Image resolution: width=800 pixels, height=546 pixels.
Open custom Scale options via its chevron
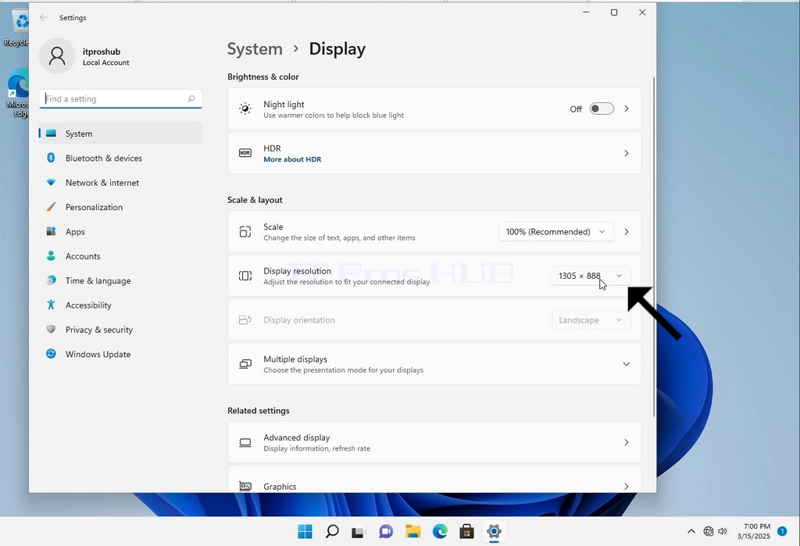pyautogui.click(x=627, y=232)
